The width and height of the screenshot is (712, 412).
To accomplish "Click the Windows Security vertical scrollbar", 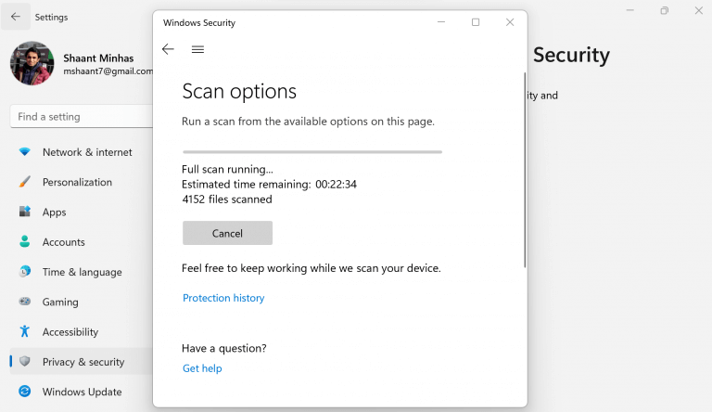I will pyautogui.click(x=525, y=170).
